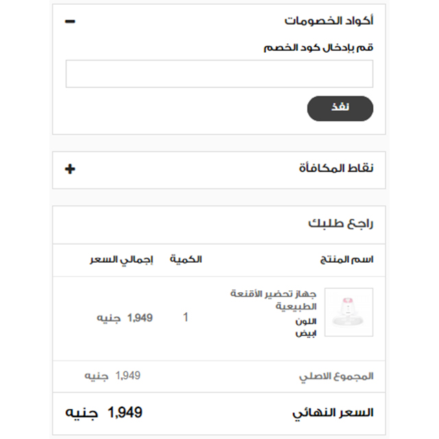Click the ابيض color value
Screen dimensions: 439x439
click(306, 333)
